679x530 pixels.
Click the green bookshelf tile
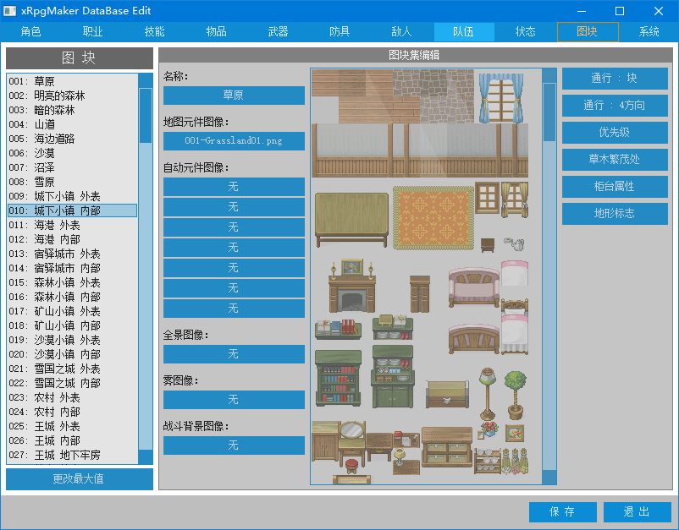(338, 378)
